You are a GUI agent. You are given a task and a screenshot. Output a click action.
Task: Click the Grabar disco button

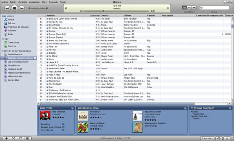(207, 138)
